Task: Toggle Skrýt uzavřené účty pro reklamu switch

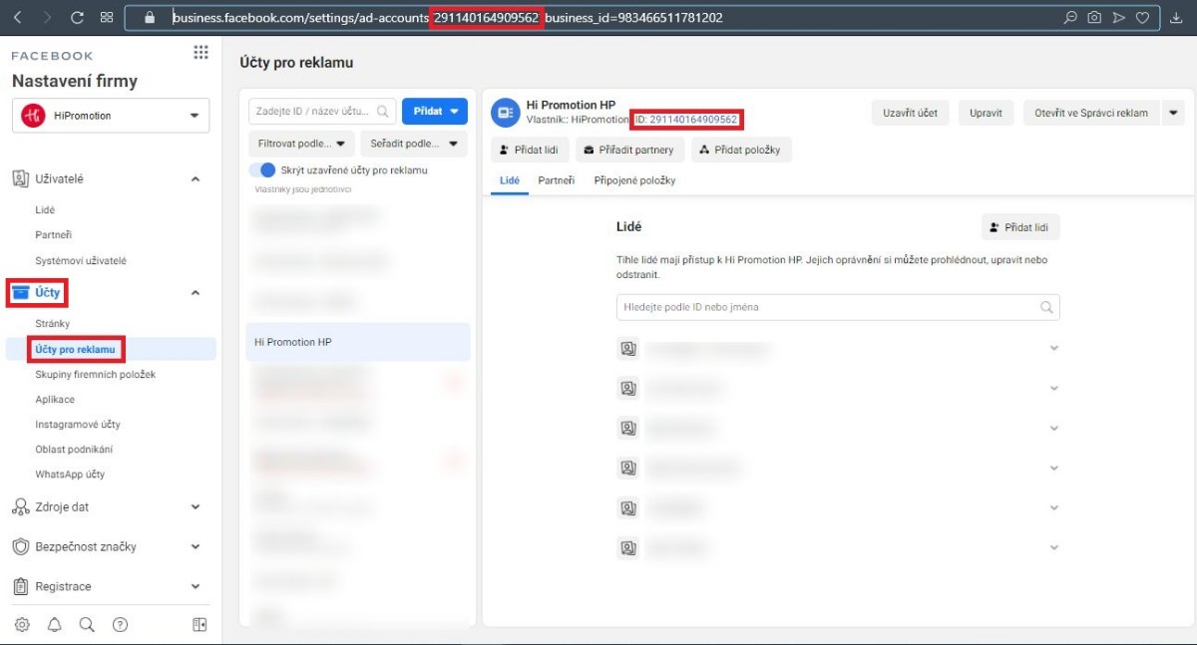Action: [262, 170]
